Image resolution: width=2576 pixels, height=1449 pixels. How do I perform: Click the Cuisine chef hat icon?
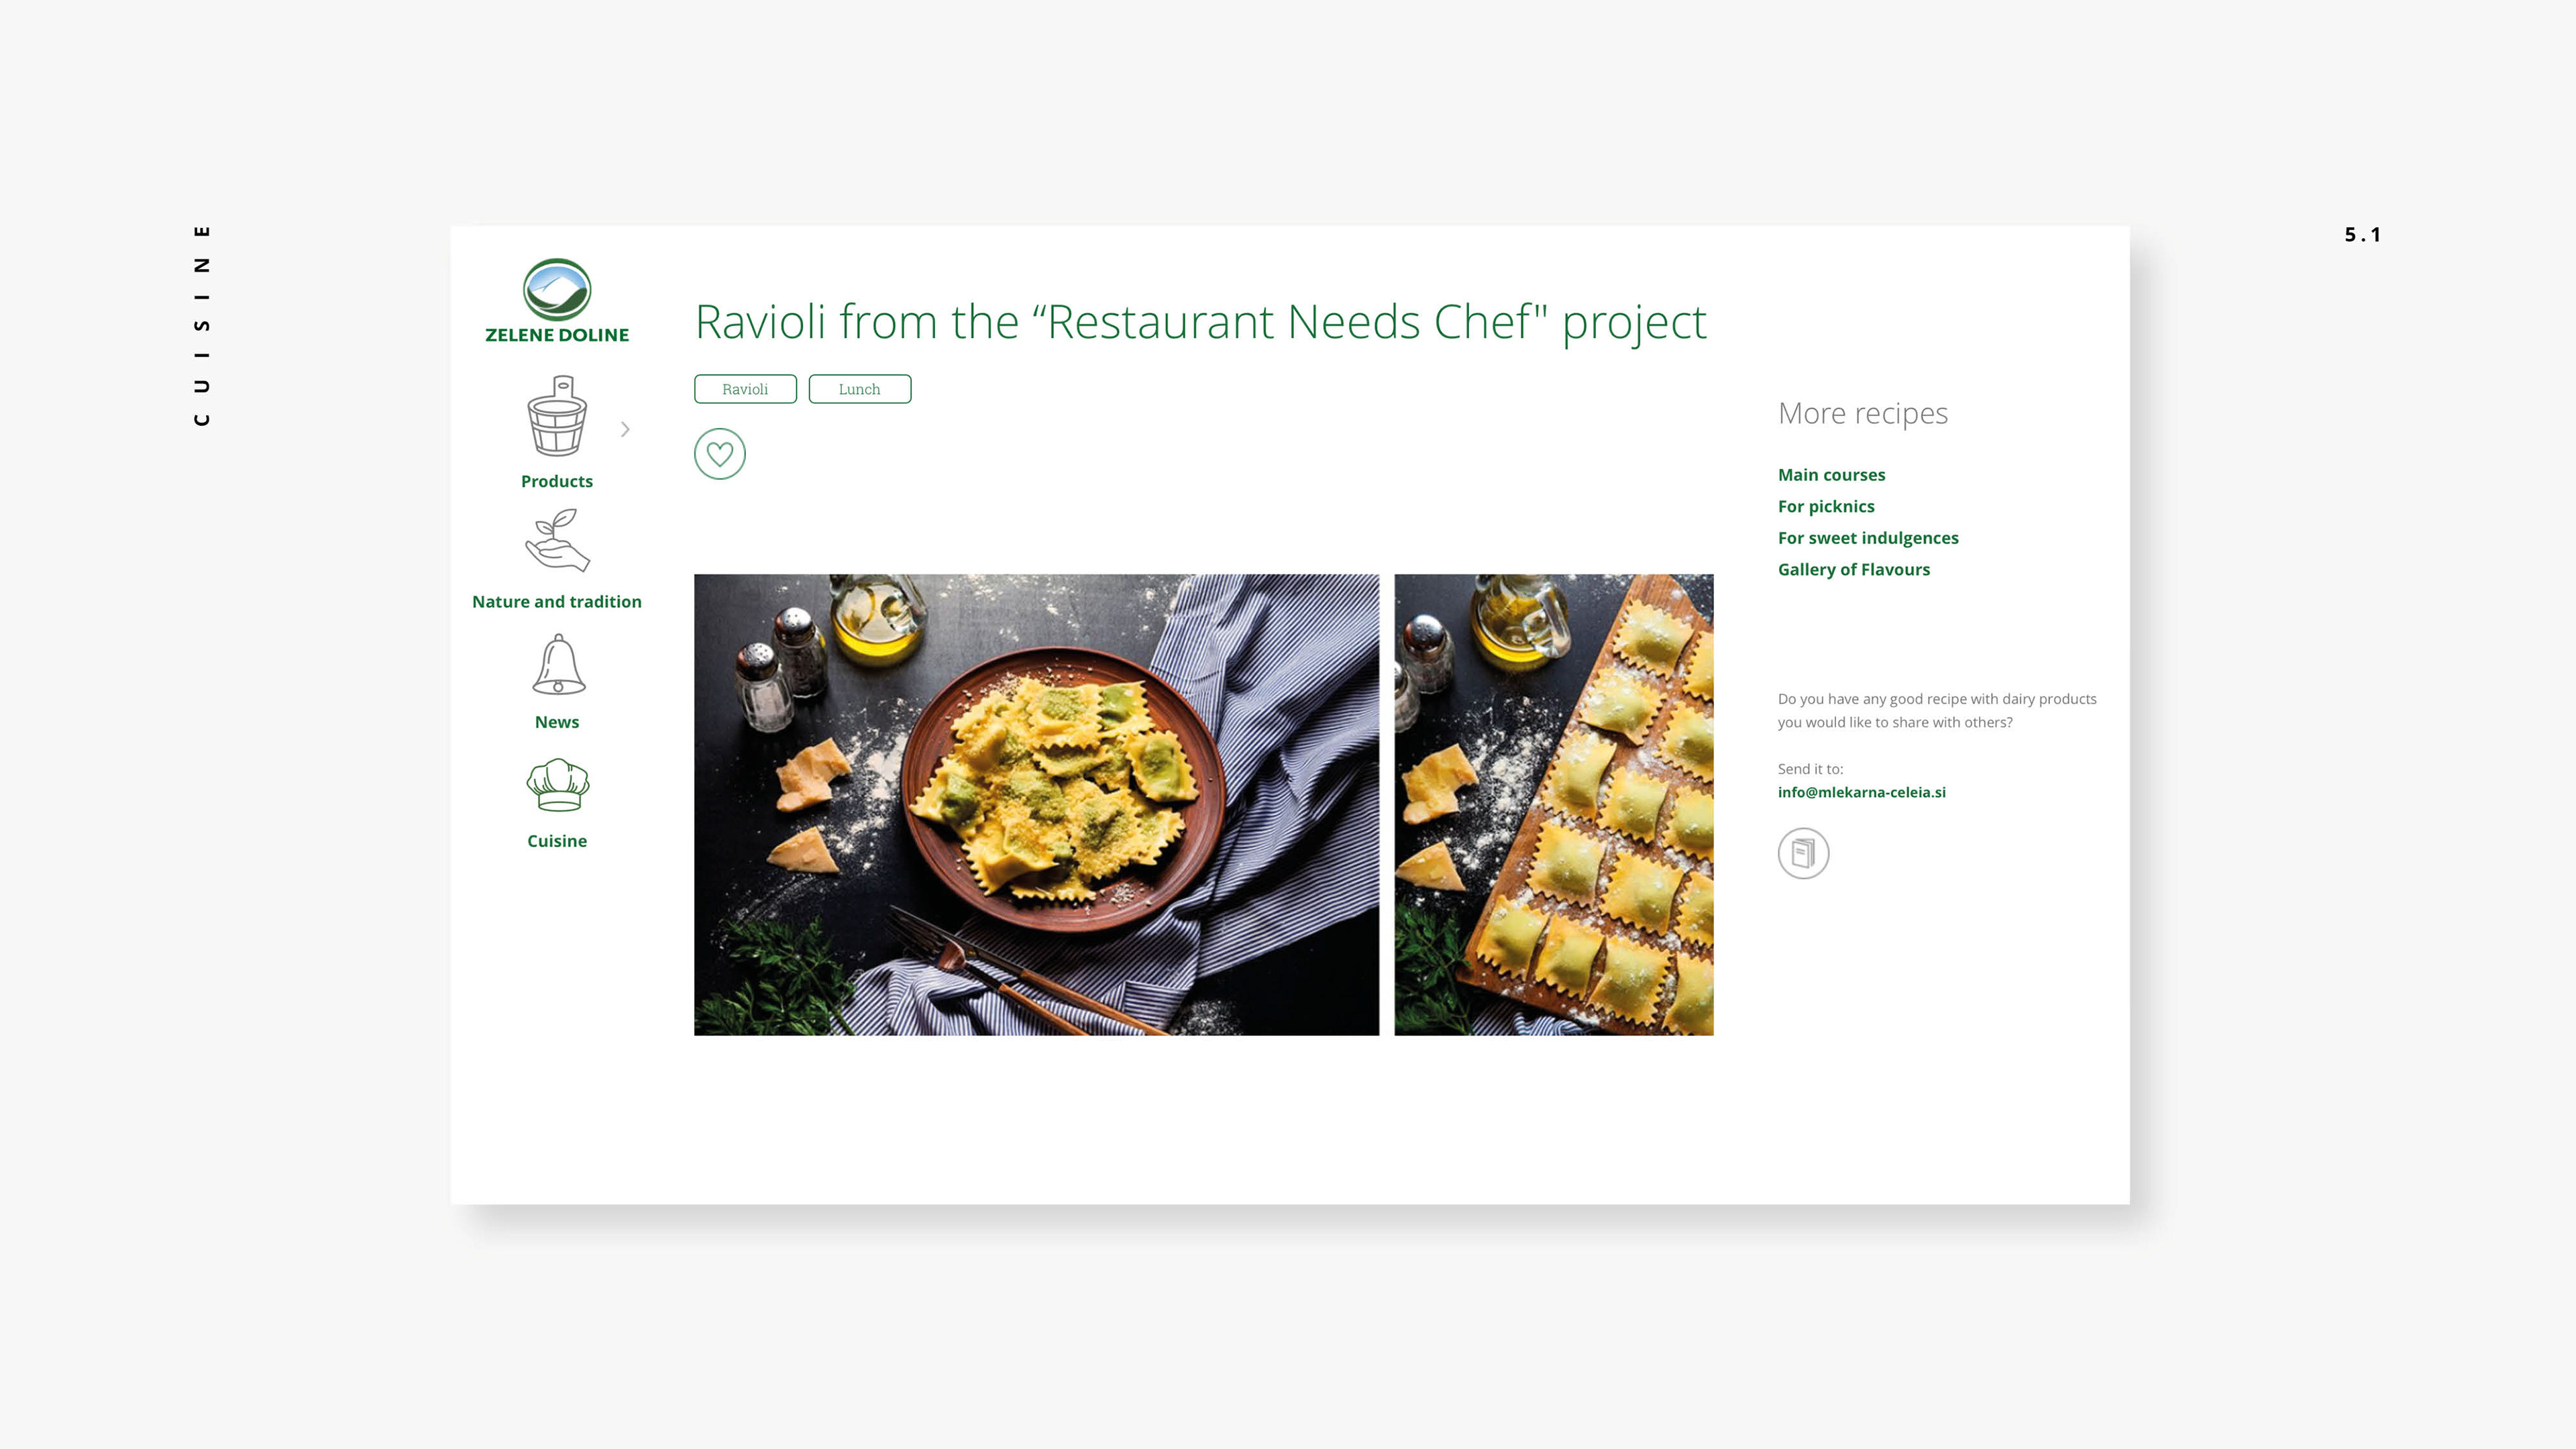point(557,785)
